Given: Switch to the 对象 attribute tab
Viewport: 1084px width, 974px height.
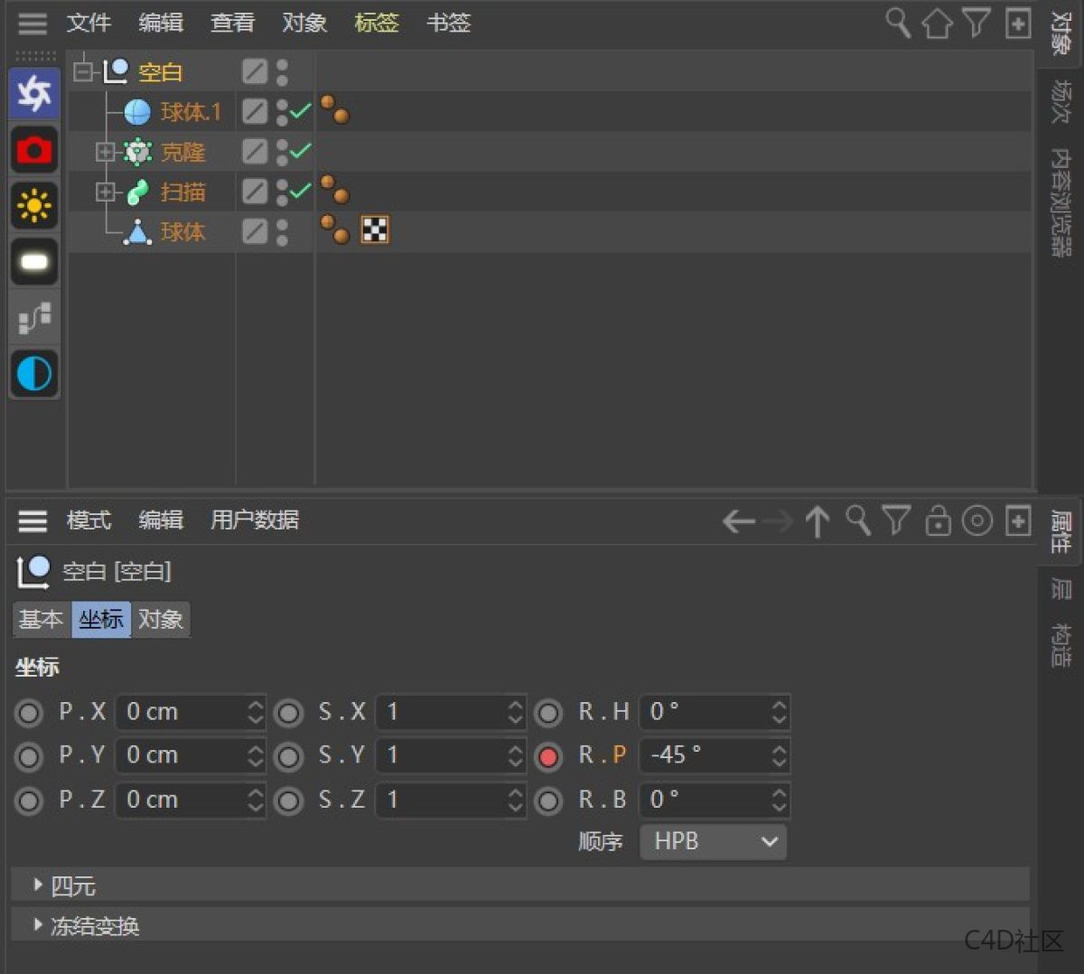Looking at the screenshot, I should tap(161, 619).
